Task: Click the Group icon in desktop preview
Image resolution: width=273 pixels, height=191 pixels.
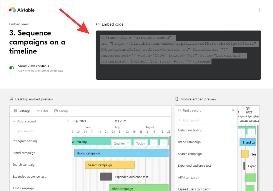Action: tap(56, 111)
